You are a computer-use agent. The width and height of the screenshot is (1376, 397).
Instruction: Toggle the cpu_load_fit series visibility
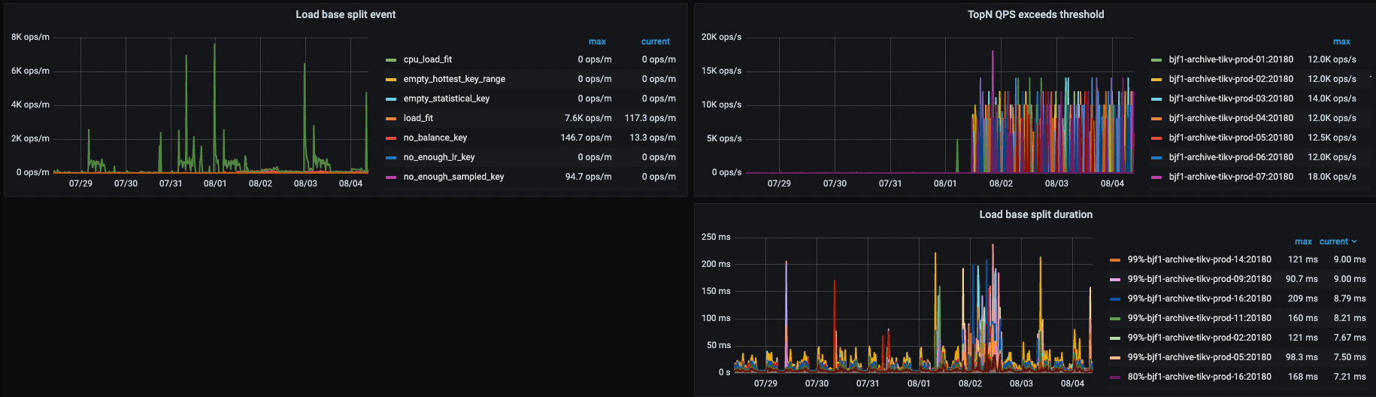[x=427, y=59]
